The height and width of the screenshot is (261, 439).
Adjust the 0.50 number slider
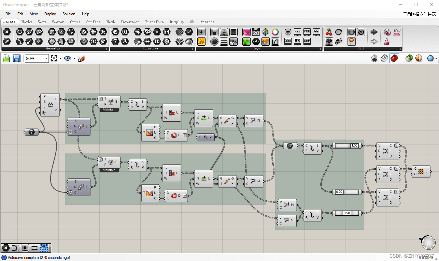click(346, 213)
